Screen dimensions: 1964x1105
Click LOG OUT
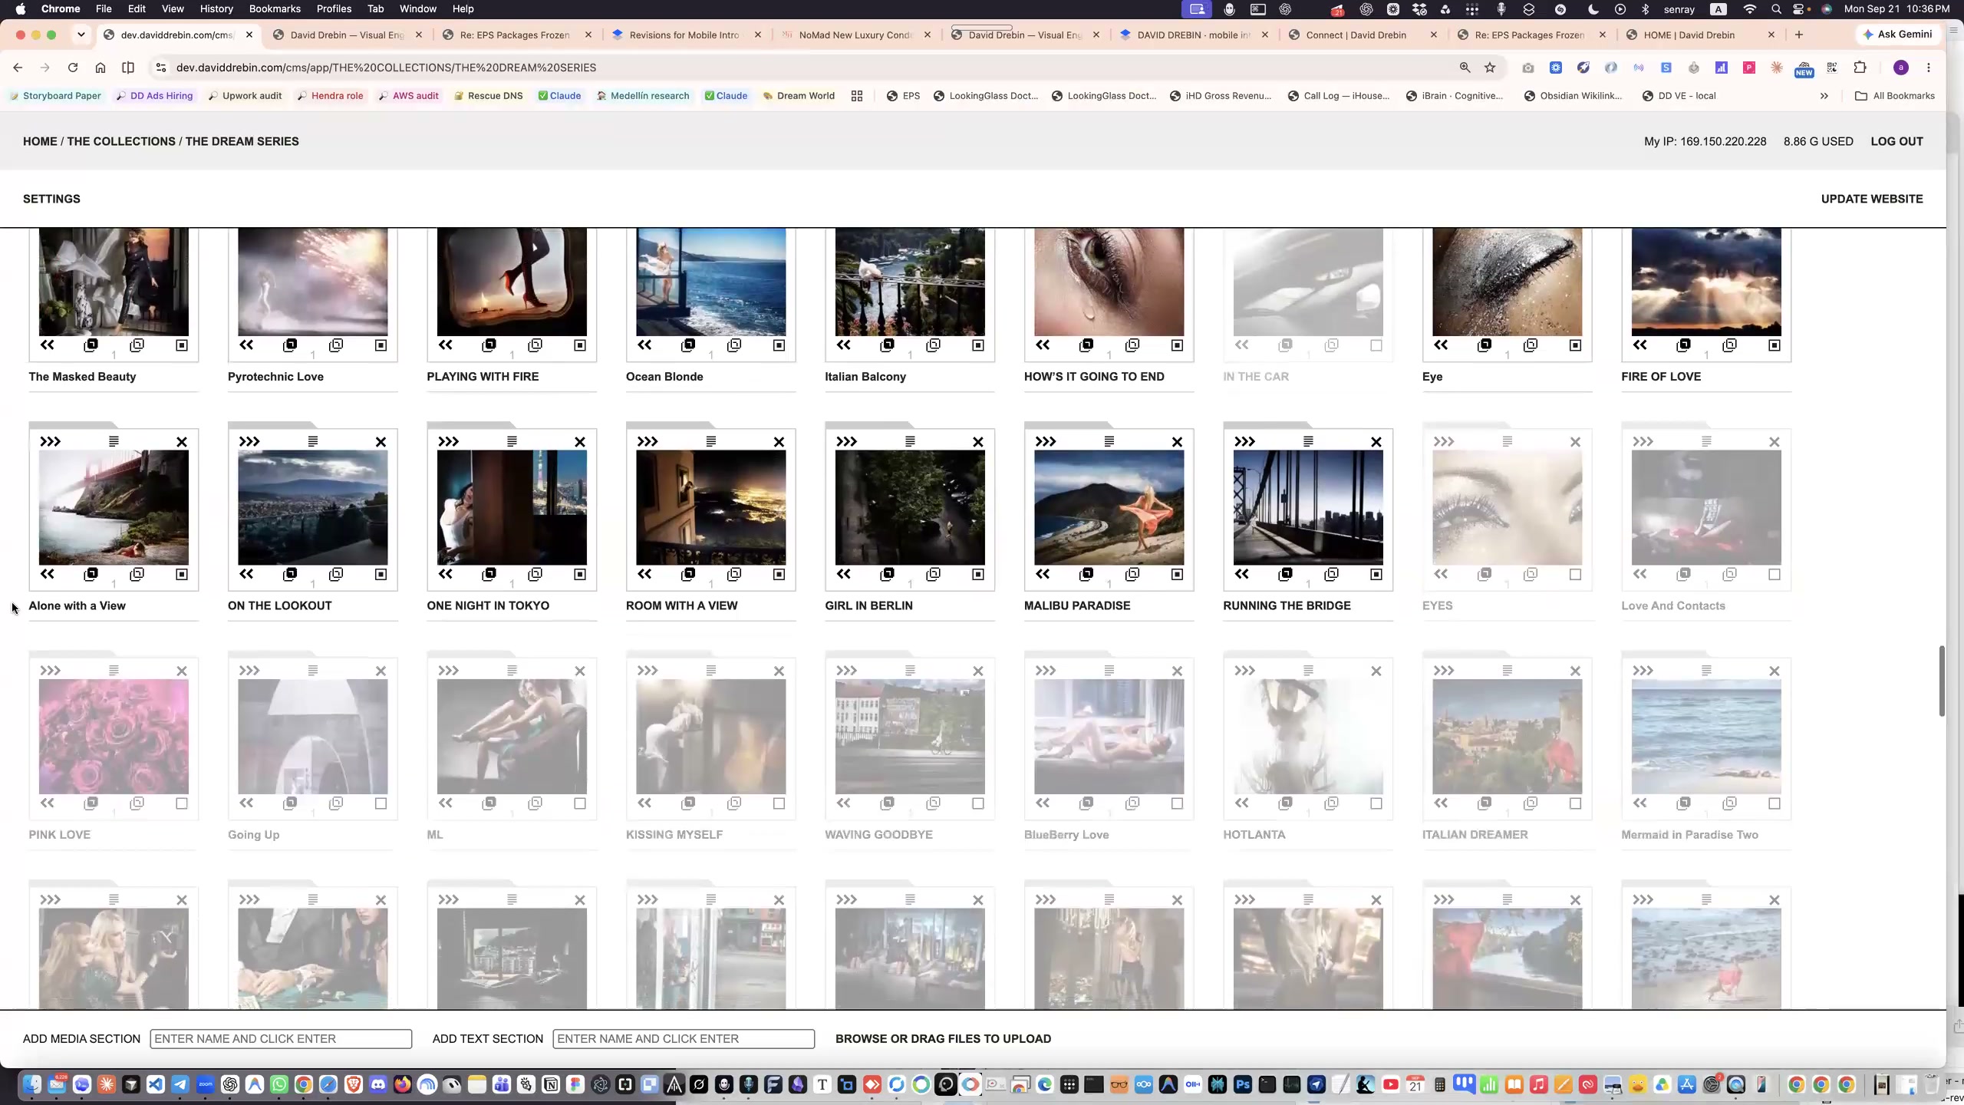coord(1896,141)
